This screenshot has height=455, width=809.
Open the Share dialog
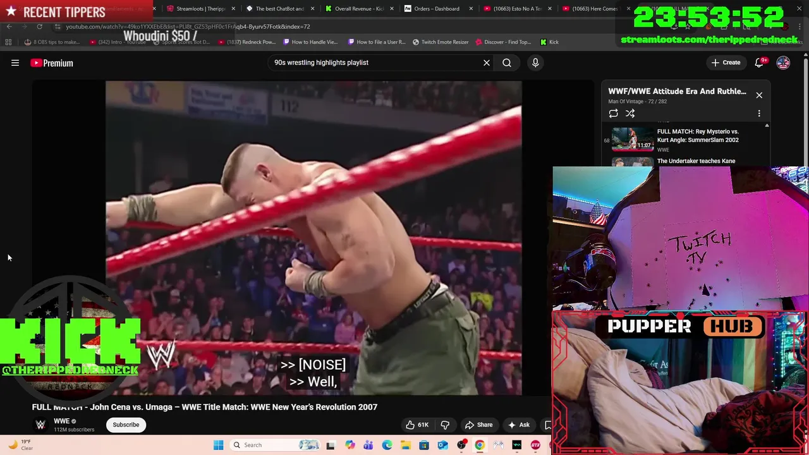[x=478, y=425]
